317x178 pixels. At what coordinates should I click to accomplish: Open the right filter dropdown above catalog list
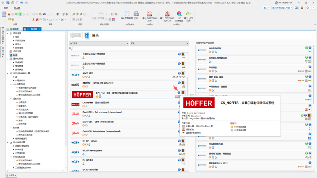(159, 43)
